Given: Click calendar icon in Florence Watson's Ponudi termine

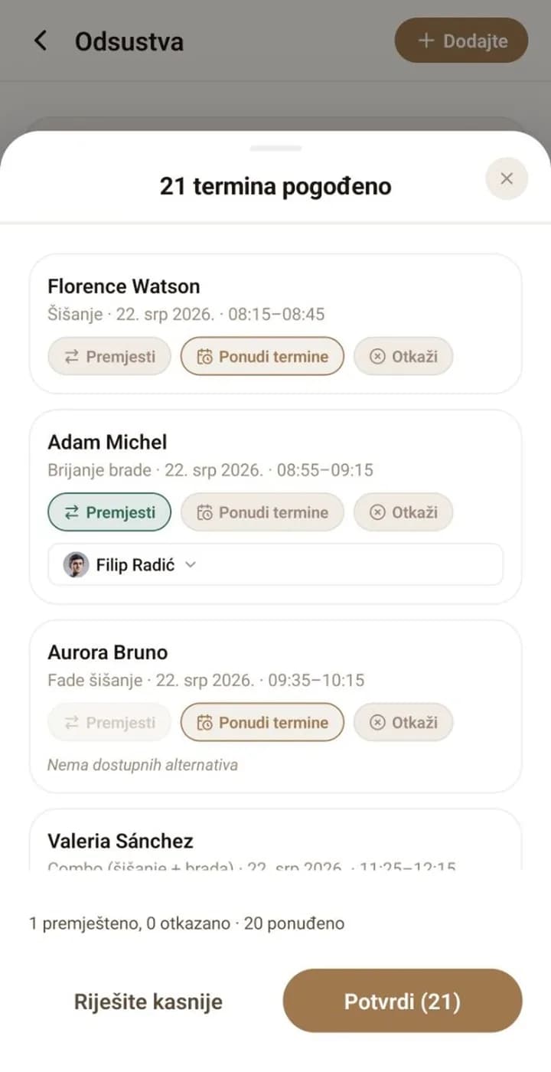Looking at the screenshot, I should click(x=204, y=357).
